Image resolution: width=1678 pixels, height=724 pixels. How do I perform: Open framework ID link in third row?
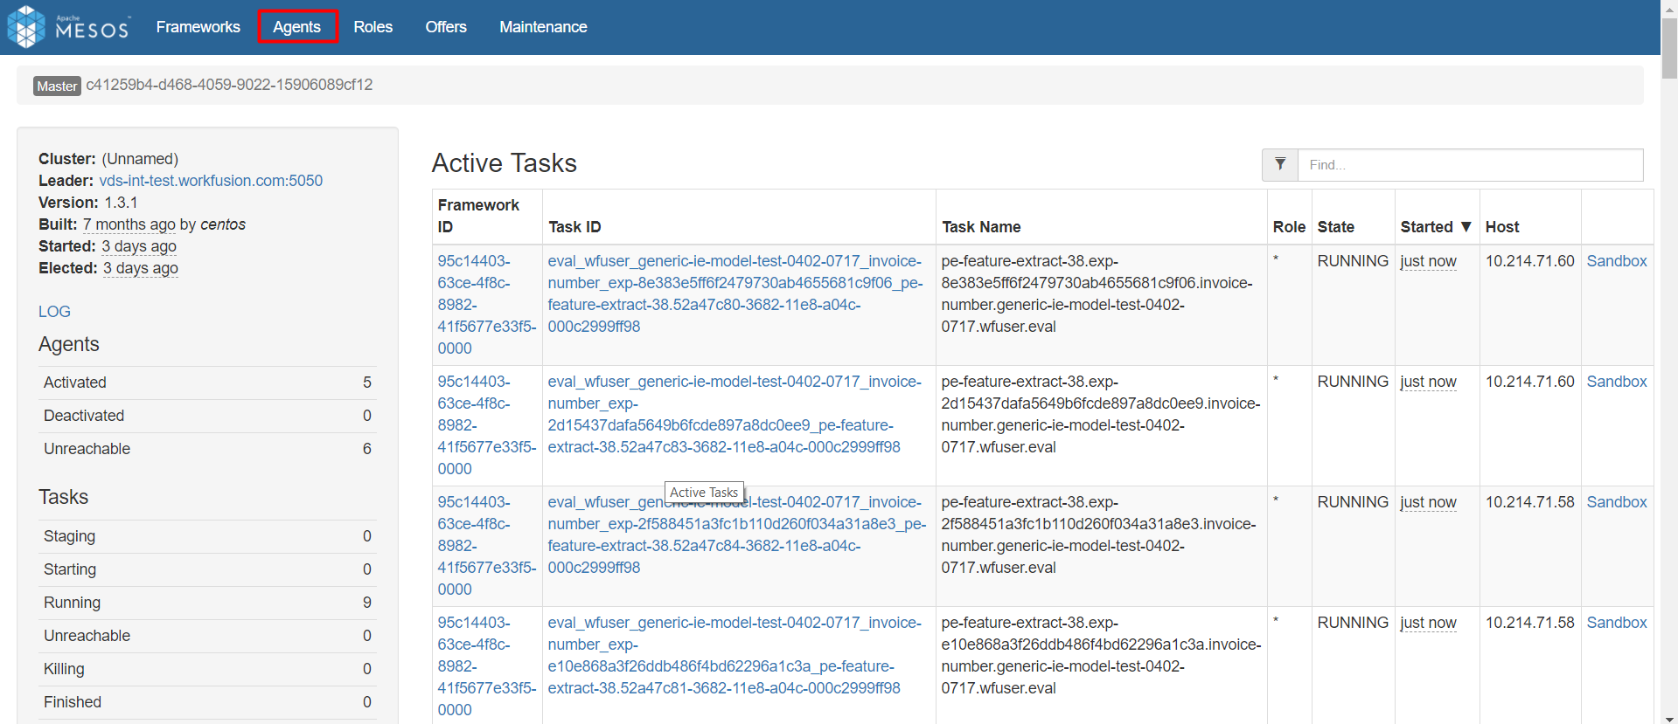tap(486, 546)
